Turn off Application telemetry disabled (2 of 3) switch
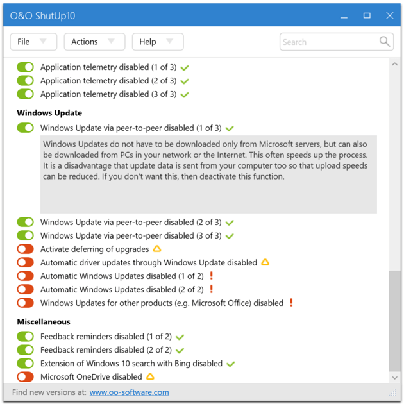This screenshot has width=404, height=404. [25, 81]
